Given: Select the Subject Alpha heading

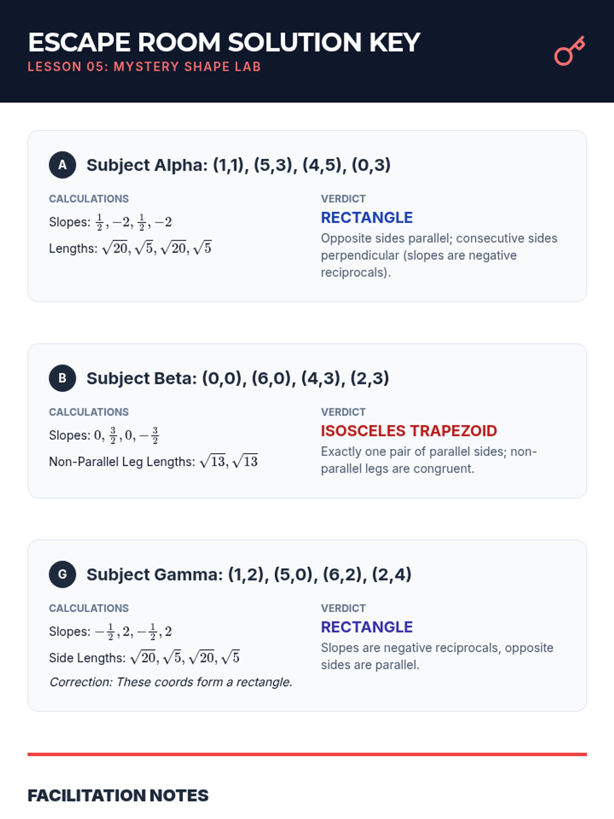Looking at the screenshot, I should tap(238, 165).
